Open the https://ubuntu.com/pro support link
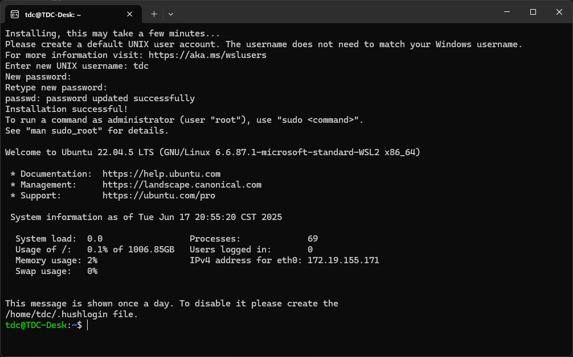Image resolution: width=573 pixels, height=357 pixels. pos(159,196)
